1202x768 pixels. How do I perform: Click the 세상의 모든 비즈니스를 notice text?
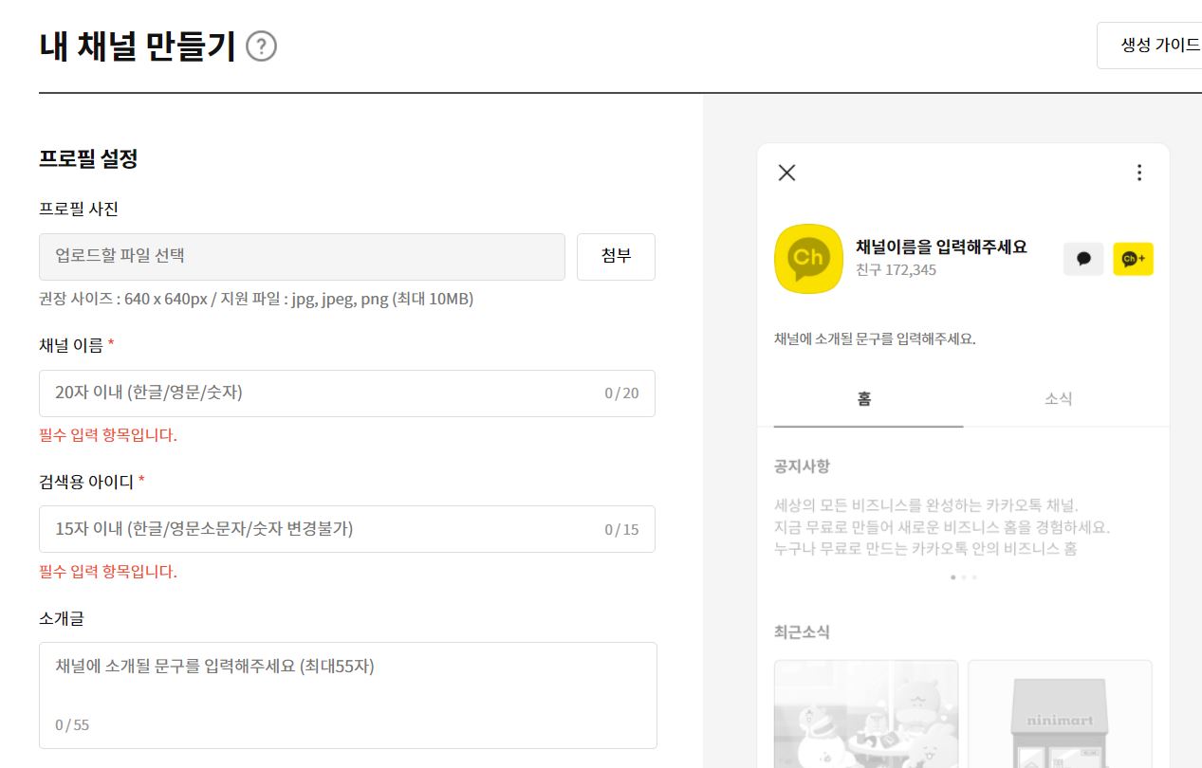926,505
